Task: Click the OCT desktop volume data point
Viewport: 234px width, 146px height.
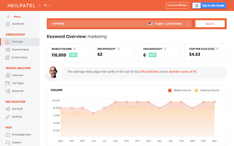Action: click(x=137, y=107)
